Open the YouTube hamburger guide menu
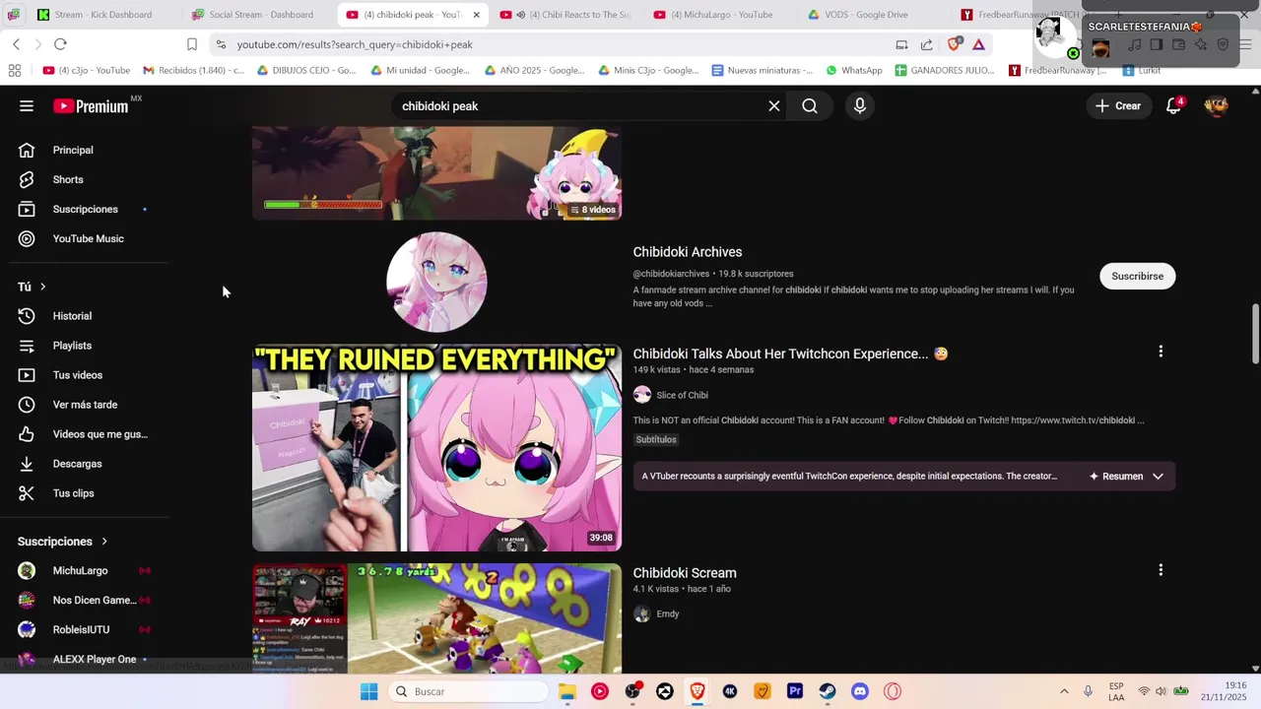The width and height of the screenshot is (1261, 709). [x=27, y=106]
